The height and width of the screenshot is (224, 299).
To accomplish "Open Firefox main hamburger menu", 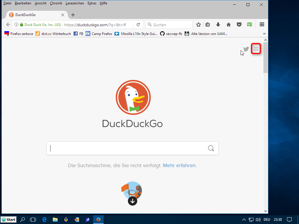I will 262,24.
